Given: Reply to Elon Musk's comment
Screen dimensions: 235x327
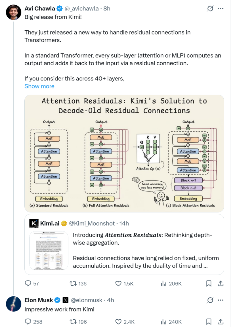Looking at the screenshot, I should [28, 322].
